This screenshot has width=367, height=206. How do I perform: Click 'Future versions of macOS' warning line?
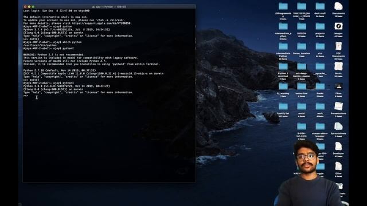pos(65,61)
